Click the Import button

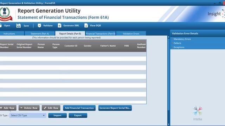[x=57, y=115]
